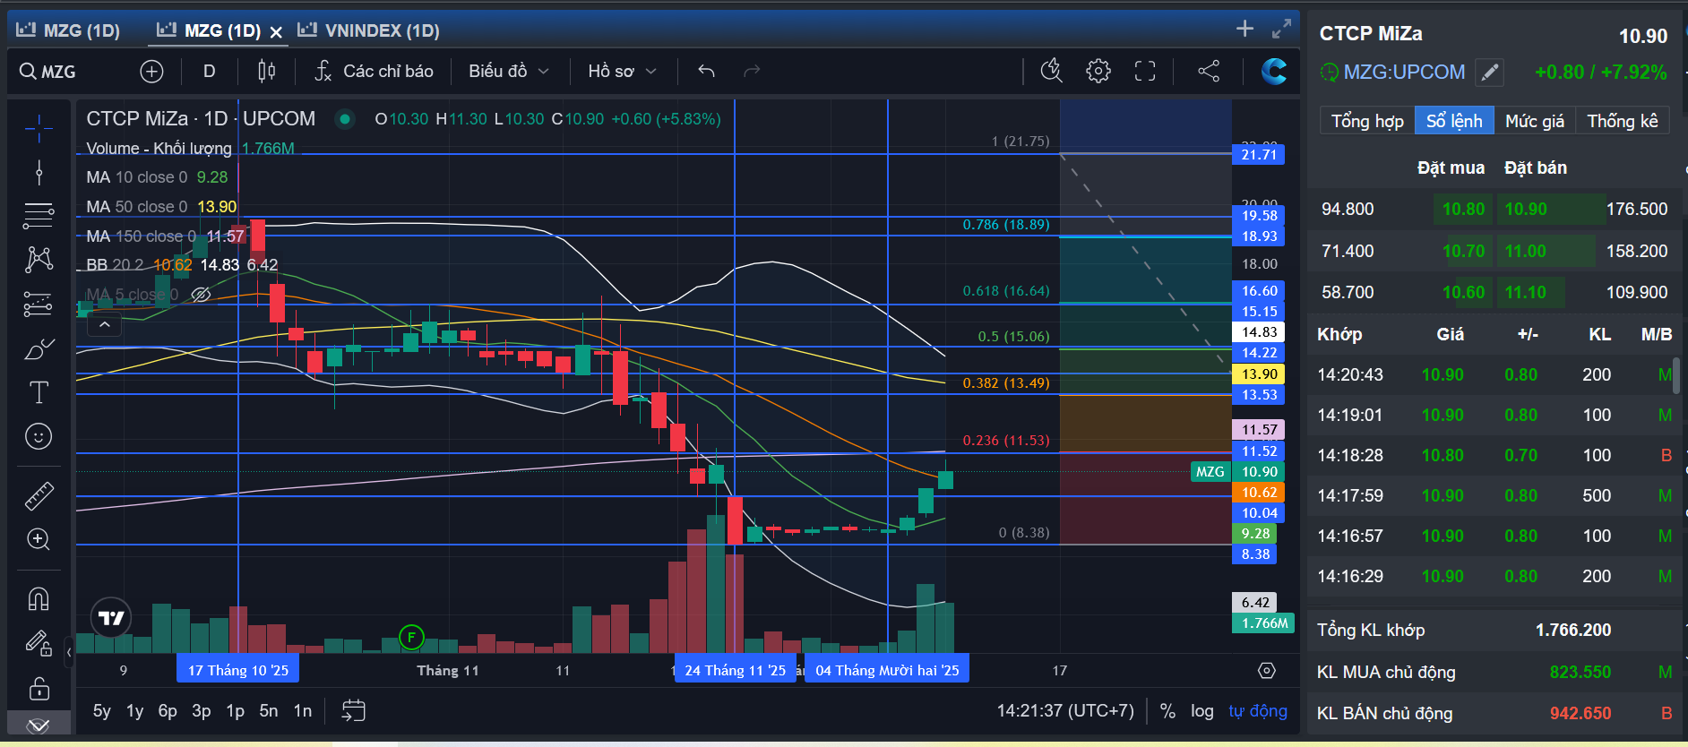Redo the chart action

[752, 72]
